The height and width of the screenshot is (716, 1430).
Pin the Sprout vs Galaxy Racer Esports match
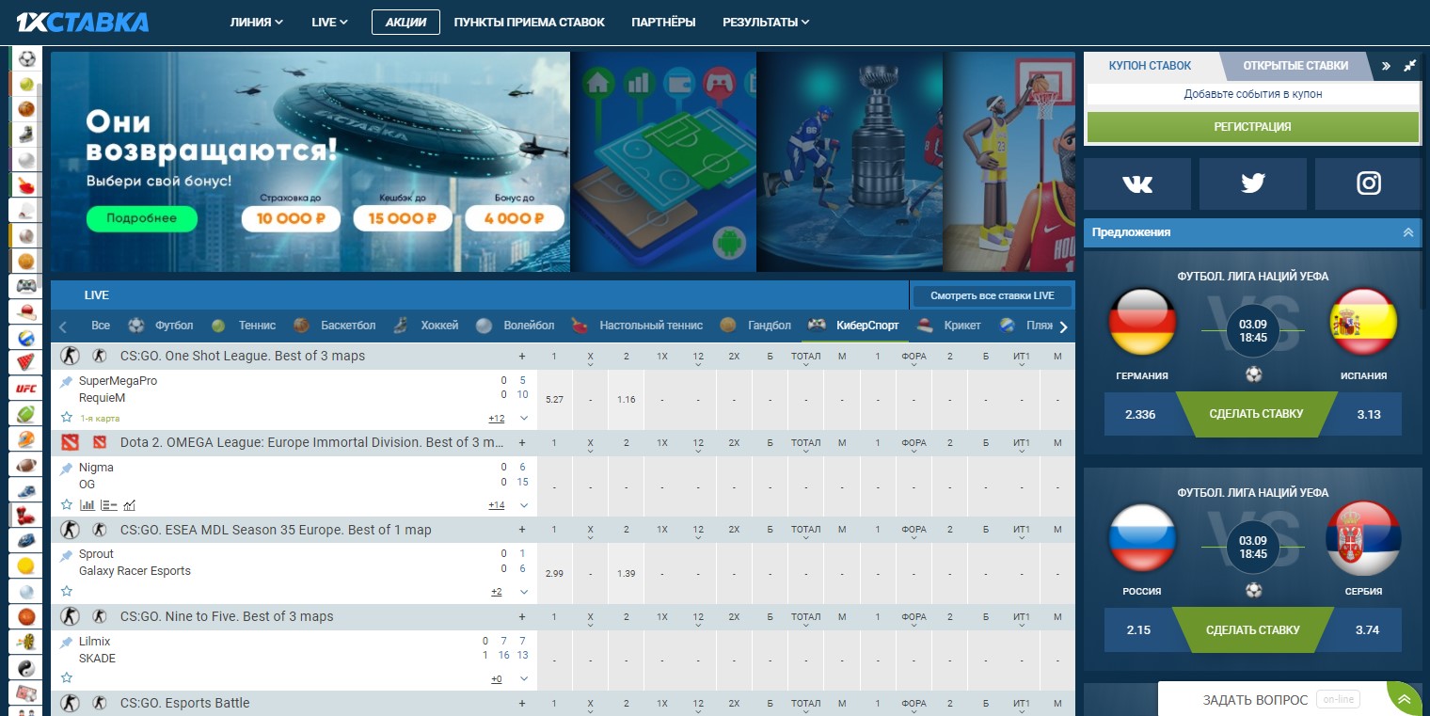66,555
